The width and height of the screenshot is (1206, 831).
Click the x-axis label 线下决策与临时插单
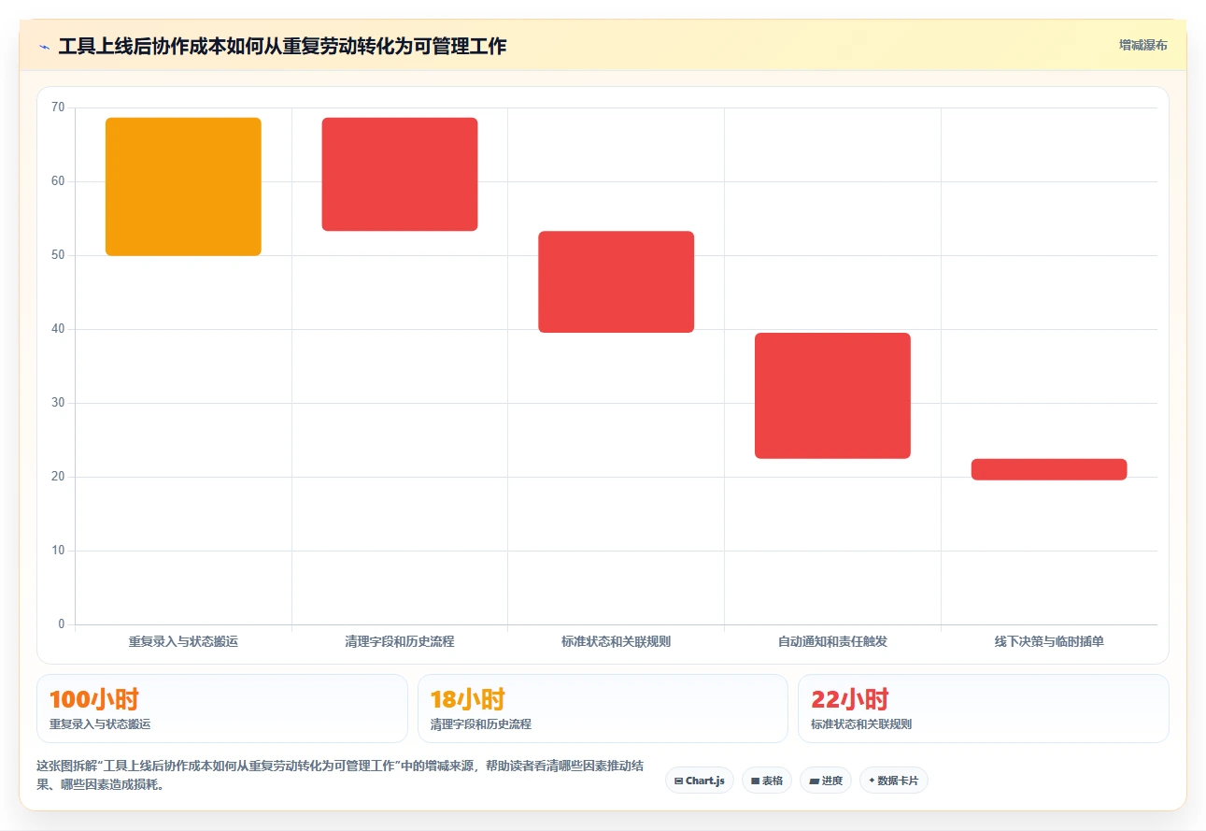click(1049, 642)
